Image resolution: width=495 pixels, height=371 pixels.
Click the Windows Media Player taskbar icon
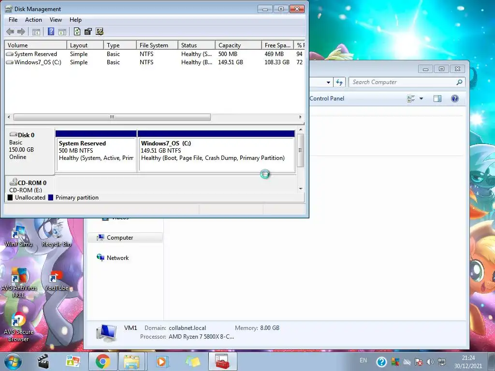point(161,361)
